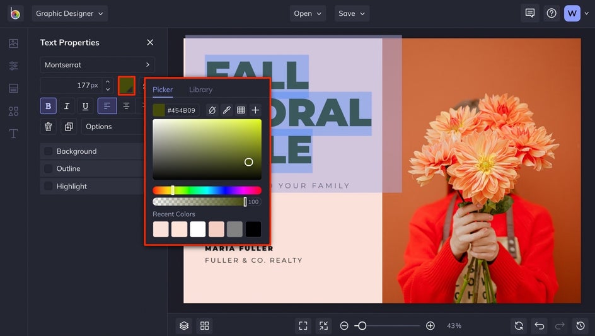Select the MARIA FULLER text on canvas
This screenshot has height=336, width=595.
coord(239,248)
